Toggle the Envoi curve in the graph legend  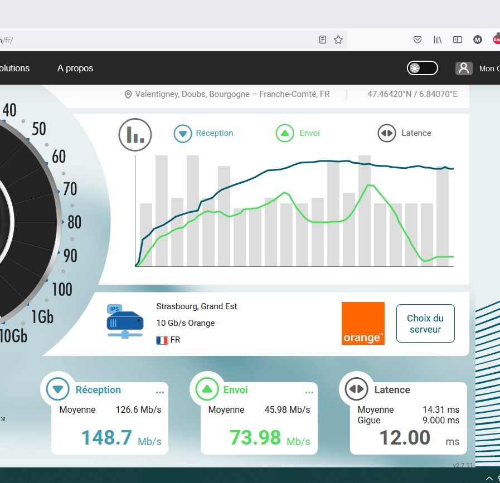tap(298, 133)
